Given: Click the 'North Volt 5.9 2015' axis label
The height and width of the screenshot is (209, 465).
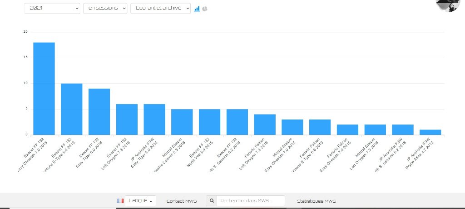Looking at the screenshot, I should (x=200, y=154).
